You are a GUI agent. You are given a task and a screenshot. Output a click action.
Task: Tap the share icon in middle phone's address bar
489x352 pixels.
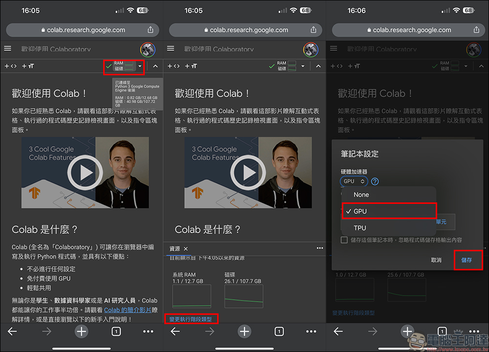click(313, 30)
